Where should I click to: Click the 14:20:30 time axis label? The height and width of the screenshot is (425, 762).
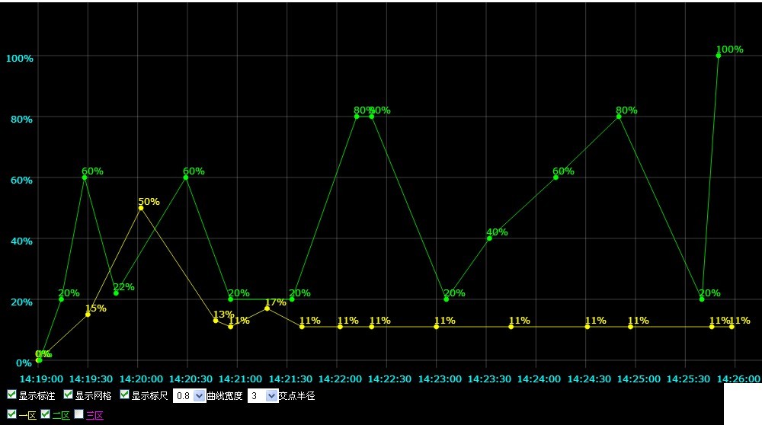[x=190, y=379]
